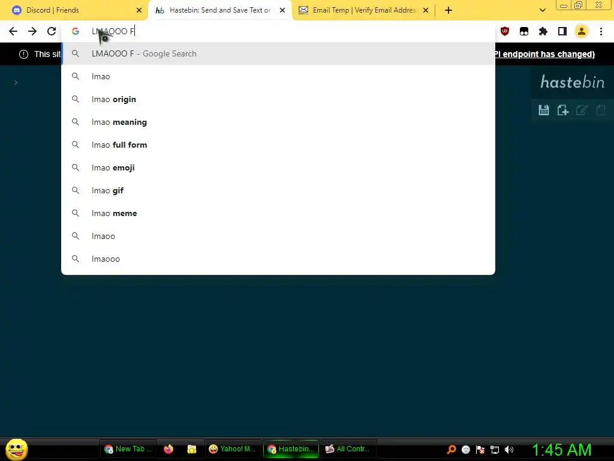Select the 'lmao gif' suggestion
Viewport: 614px width, 461px height.
coord(278,190)
